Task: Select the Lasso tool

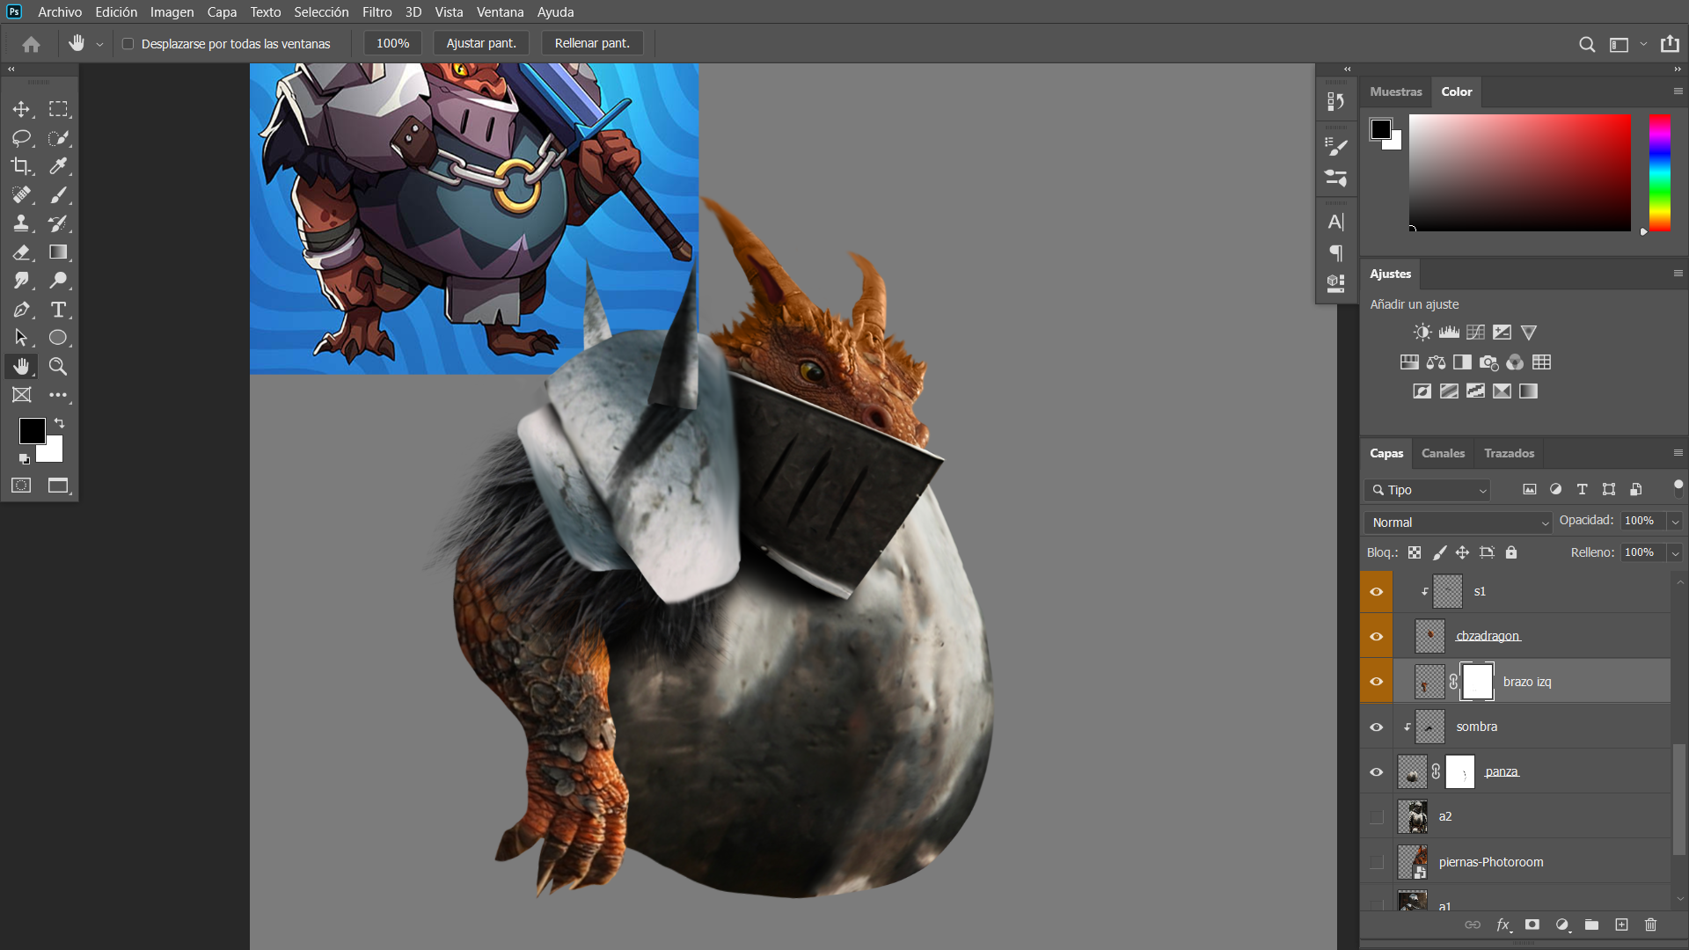Action: click(21, 138)
